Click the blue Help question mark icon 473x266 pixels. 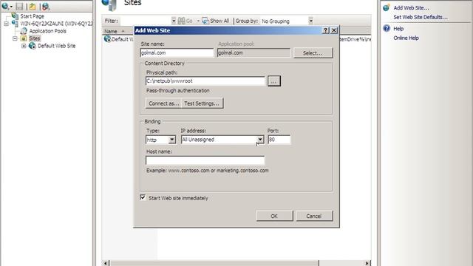[387, 28]
